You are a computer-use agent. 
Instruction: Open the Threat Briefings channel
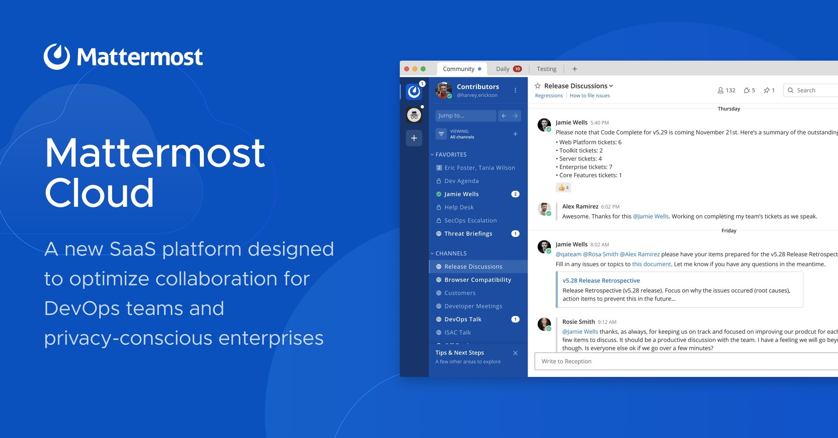478,234
